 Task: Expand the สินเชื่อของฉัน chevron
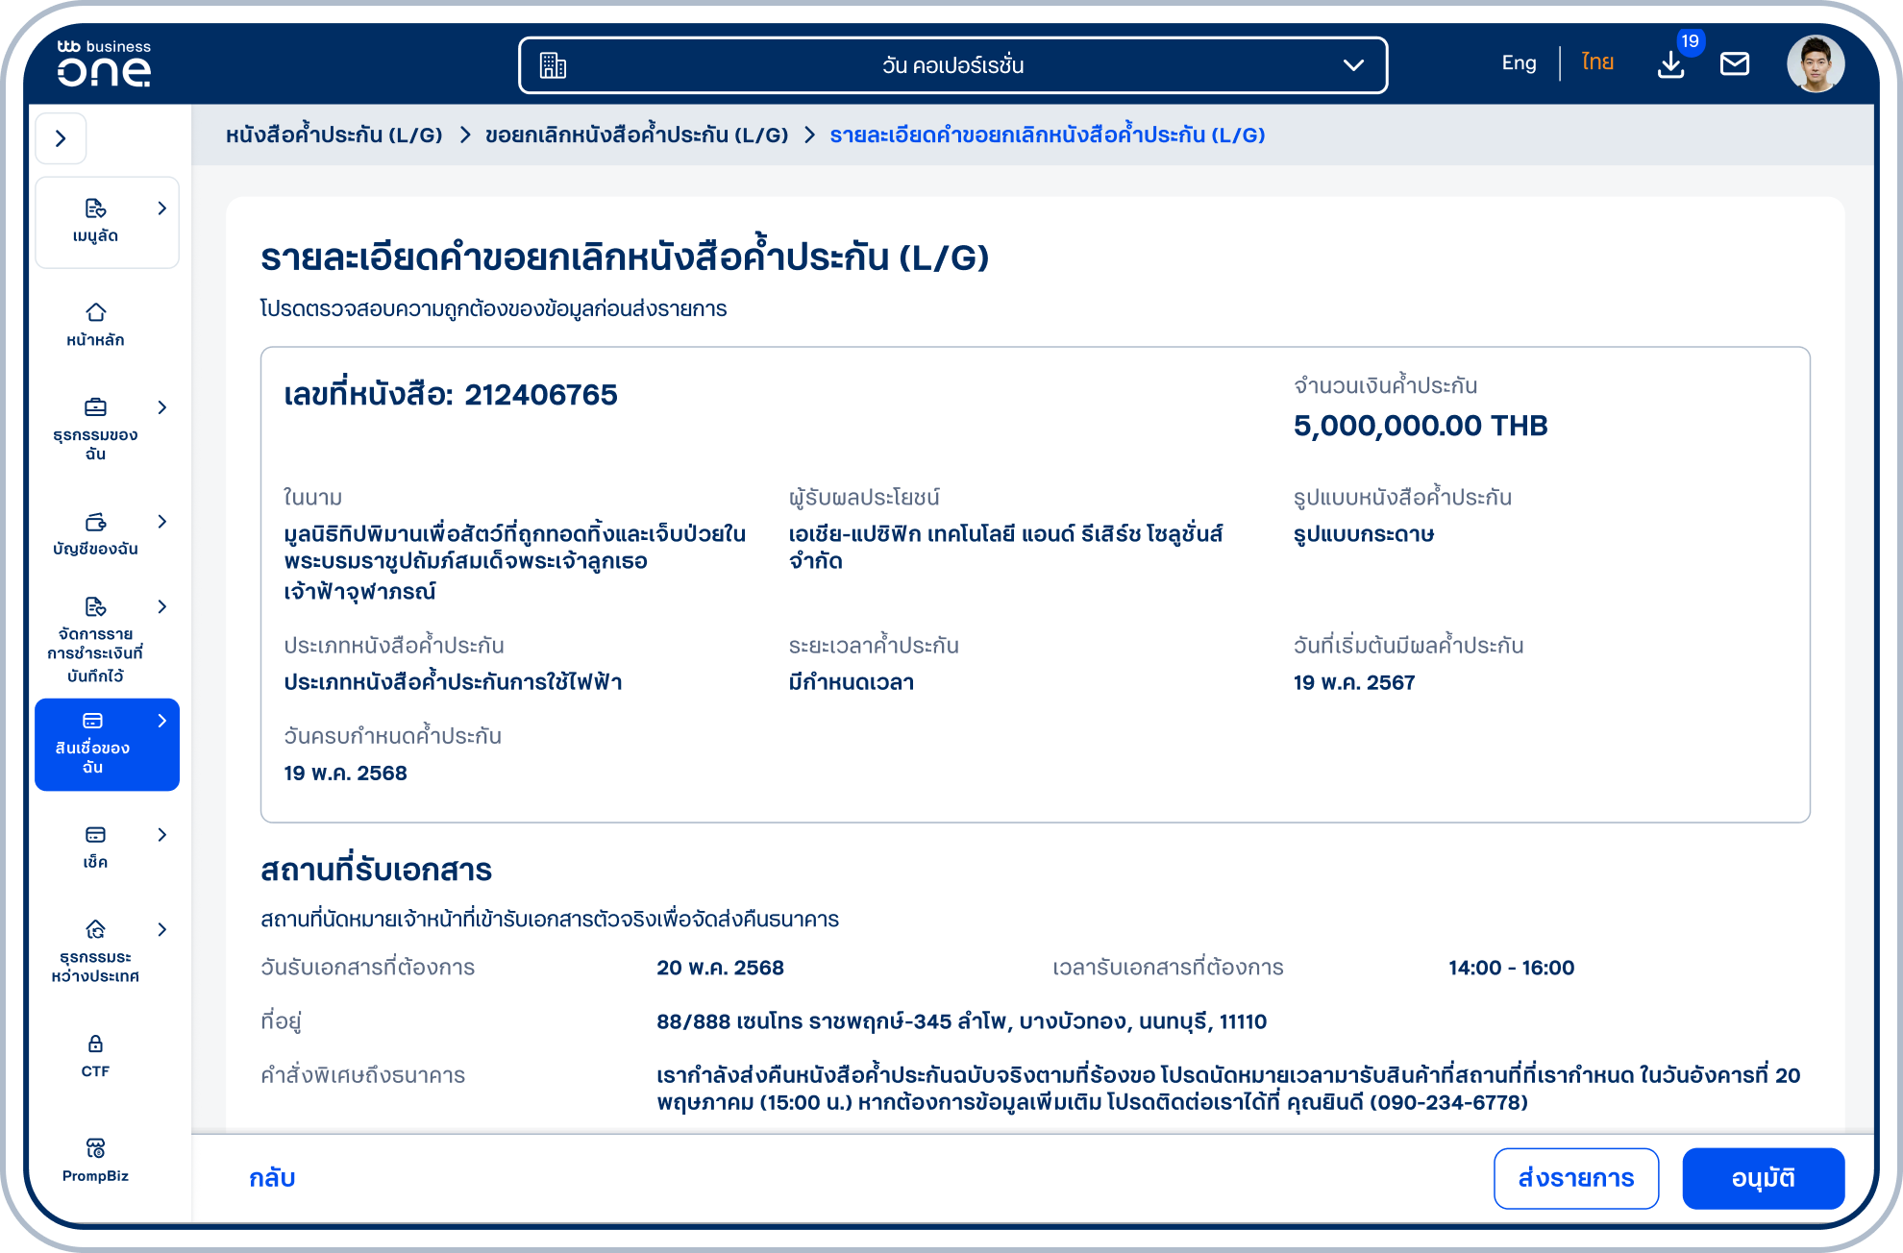[161, 721]
